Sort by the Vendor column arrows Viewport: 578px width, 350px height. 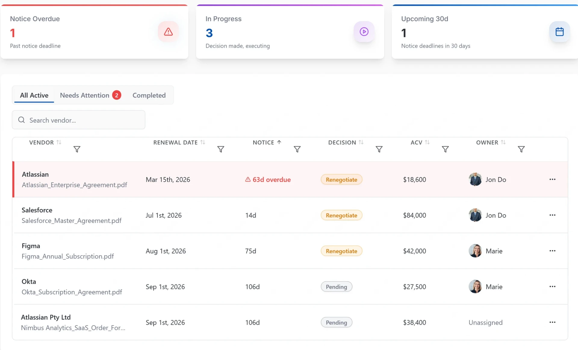59,142
